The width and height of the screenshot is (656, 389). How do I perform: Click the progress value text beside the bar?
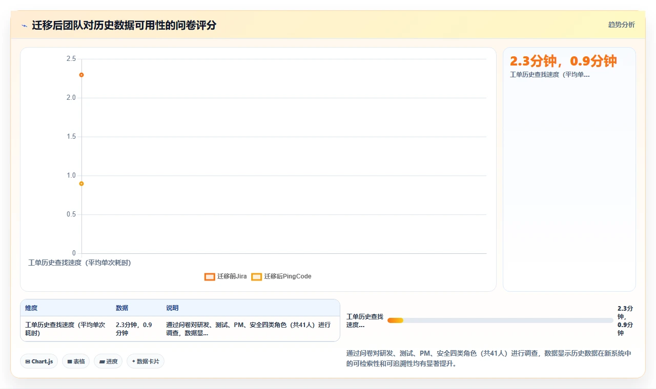(625, 320)
